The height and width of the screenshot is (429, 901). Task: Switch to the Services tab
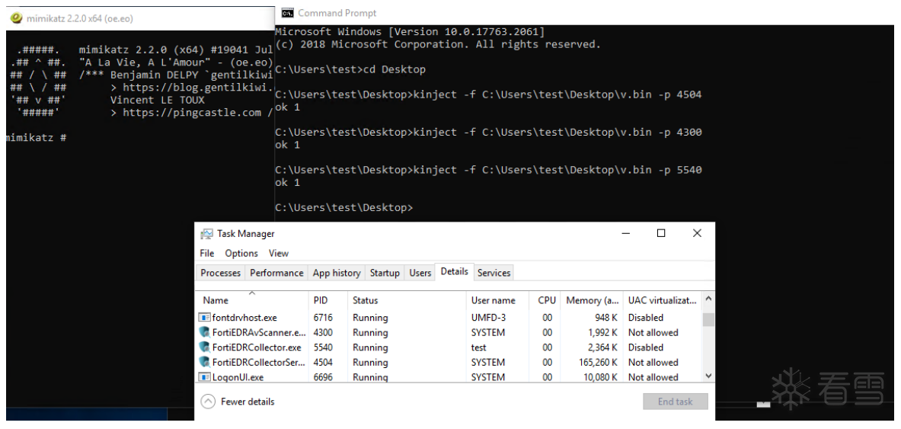click(494, 273)
